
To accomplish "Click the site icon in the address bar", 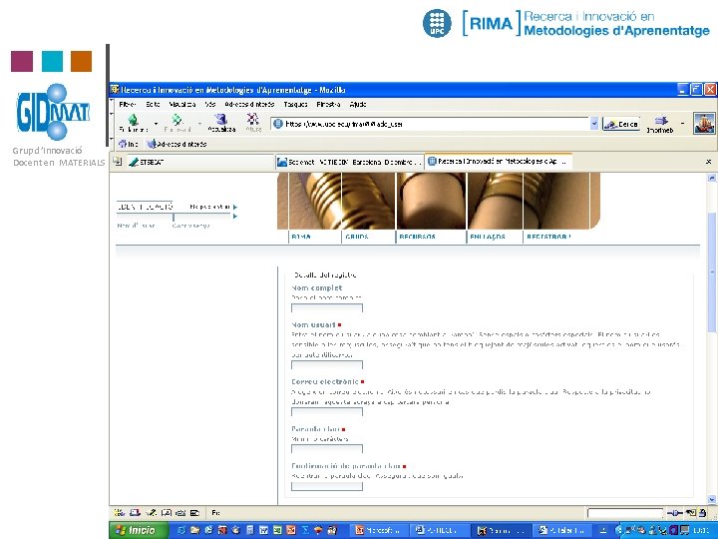I will pyautogui.click(x=278, y=124).
